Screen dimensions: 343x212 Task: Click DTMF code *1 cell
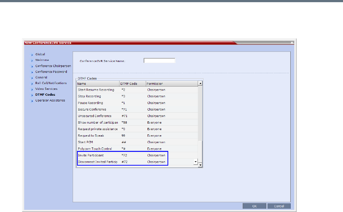(x=124, y=103)
